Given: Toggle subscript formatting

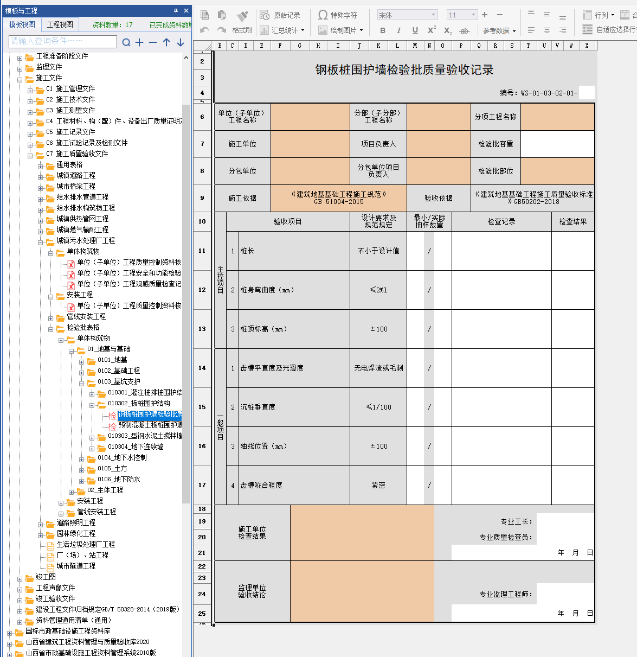Looking at the screenshot, I should (x=448, y=31).
